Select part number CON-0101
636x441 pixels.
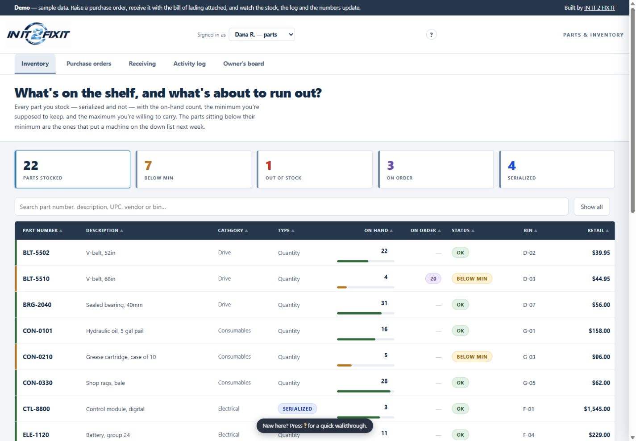click(x=37, y=331)
